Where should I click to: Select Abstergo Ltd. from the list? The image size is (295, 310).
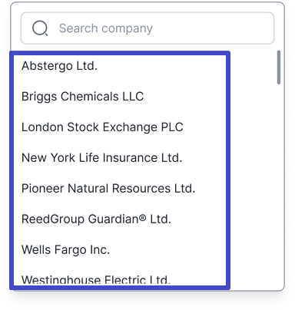[120, 66]
